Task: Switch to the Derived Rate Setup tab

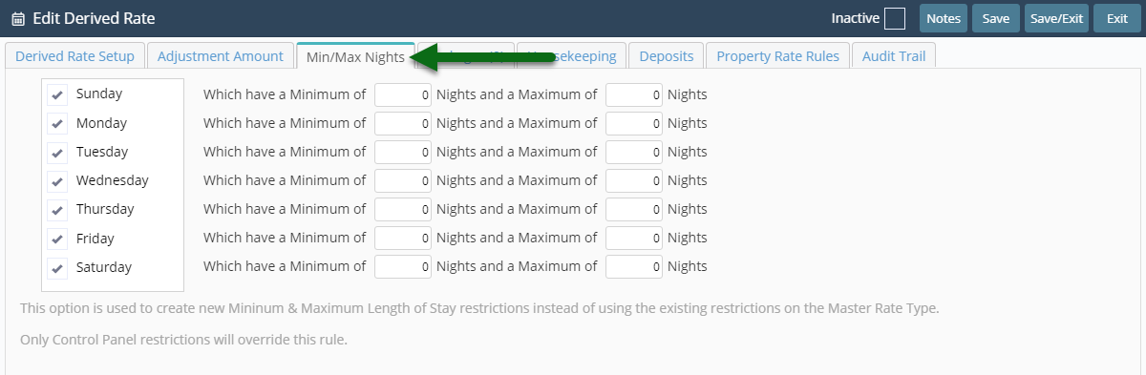Action: tap(74, 56)
